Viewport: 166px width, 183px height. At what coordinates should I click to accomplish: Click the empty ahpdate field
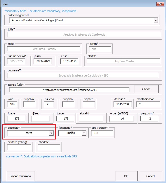(x=49, y=147)
